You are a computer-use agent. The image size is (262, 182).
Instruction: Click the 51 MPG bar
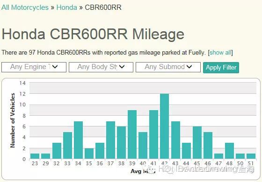tap(251, 156)
